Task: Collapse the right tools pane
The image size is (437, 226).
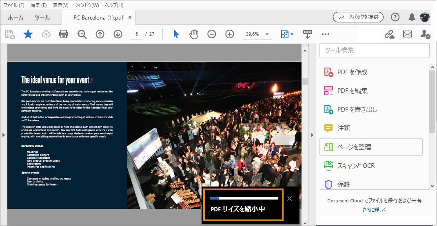Action: point(312,135)
